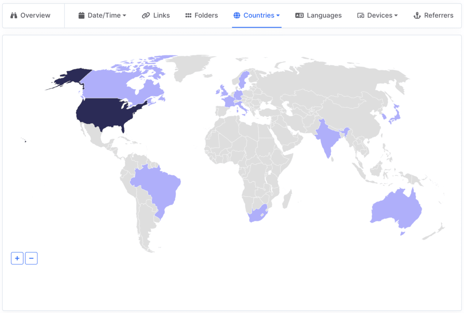Image resolution: width=464 pixels, height=313 pixels.
Task: Zoom in the map with plus button
Action: pyautogui.click(x=17, y=258)
